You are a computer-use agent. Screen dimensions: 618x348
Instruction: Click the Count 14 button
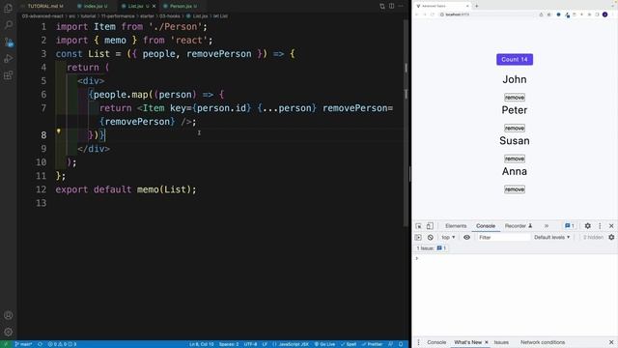[515, 59]
